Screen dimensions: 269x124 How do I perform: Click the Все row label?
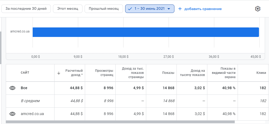pyautogui.click(x=24, y=88)
